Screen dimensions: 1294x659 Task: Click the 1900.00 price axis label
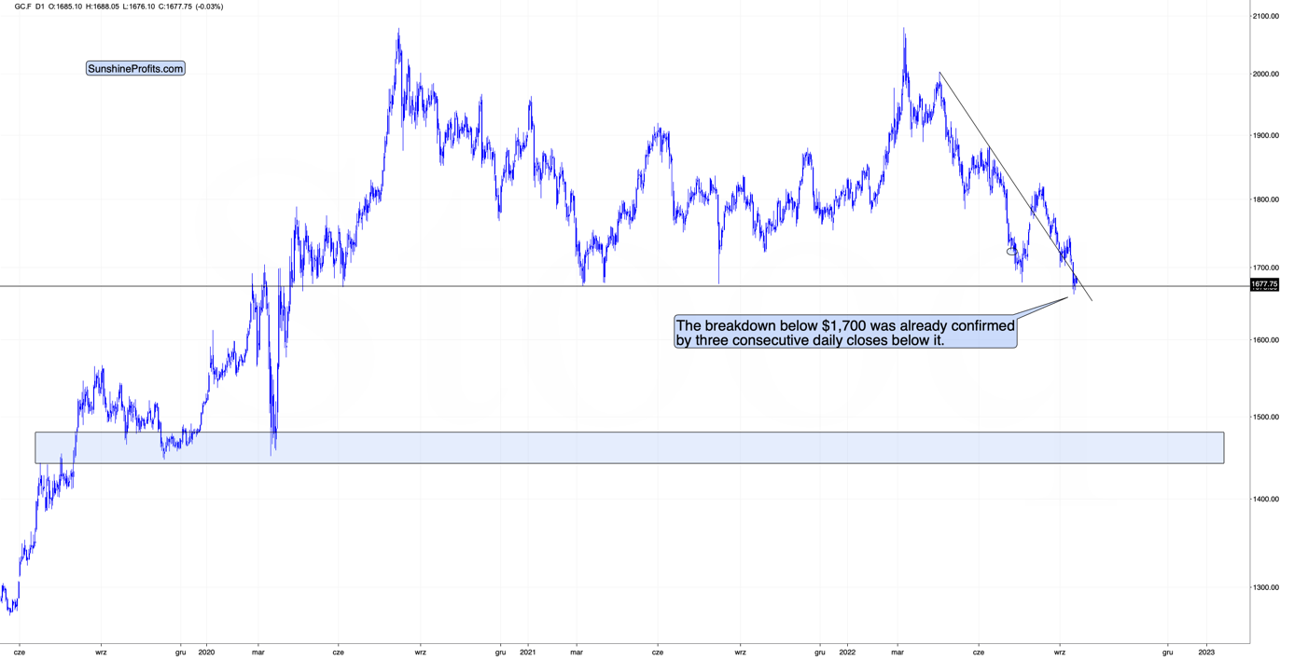(x=1267, y=136)
